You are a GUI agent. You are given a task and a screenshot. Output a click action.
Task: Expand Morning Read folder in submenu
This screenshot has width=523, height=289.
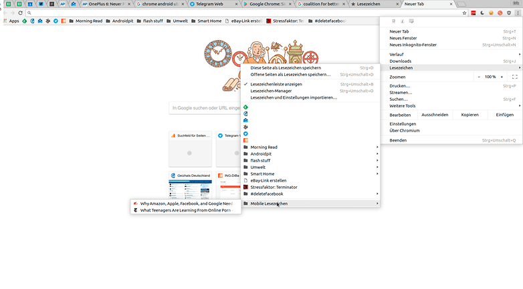310,147
